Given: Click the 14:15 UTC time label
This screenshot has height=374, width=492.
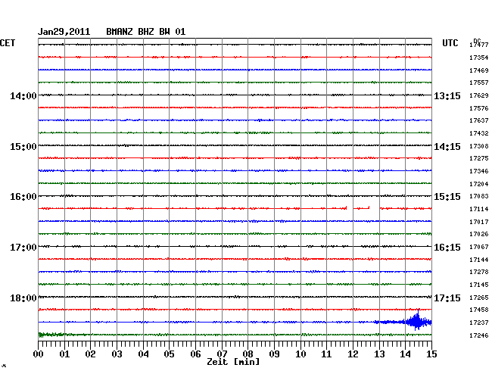Looking at the screenshot, I should [447, 147].
